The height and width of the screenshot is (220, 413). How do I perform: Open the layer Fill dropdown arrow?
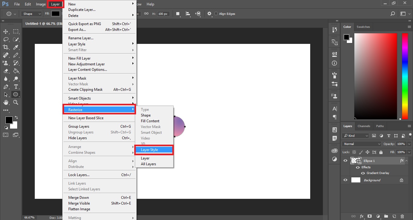click(409, 152)
